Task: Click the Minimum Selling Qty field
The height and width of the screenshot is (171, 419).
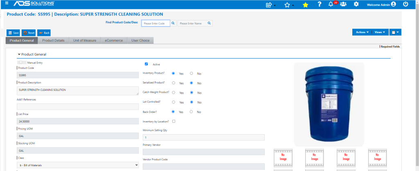Action: pyautogui.click(x=204, y=137)
